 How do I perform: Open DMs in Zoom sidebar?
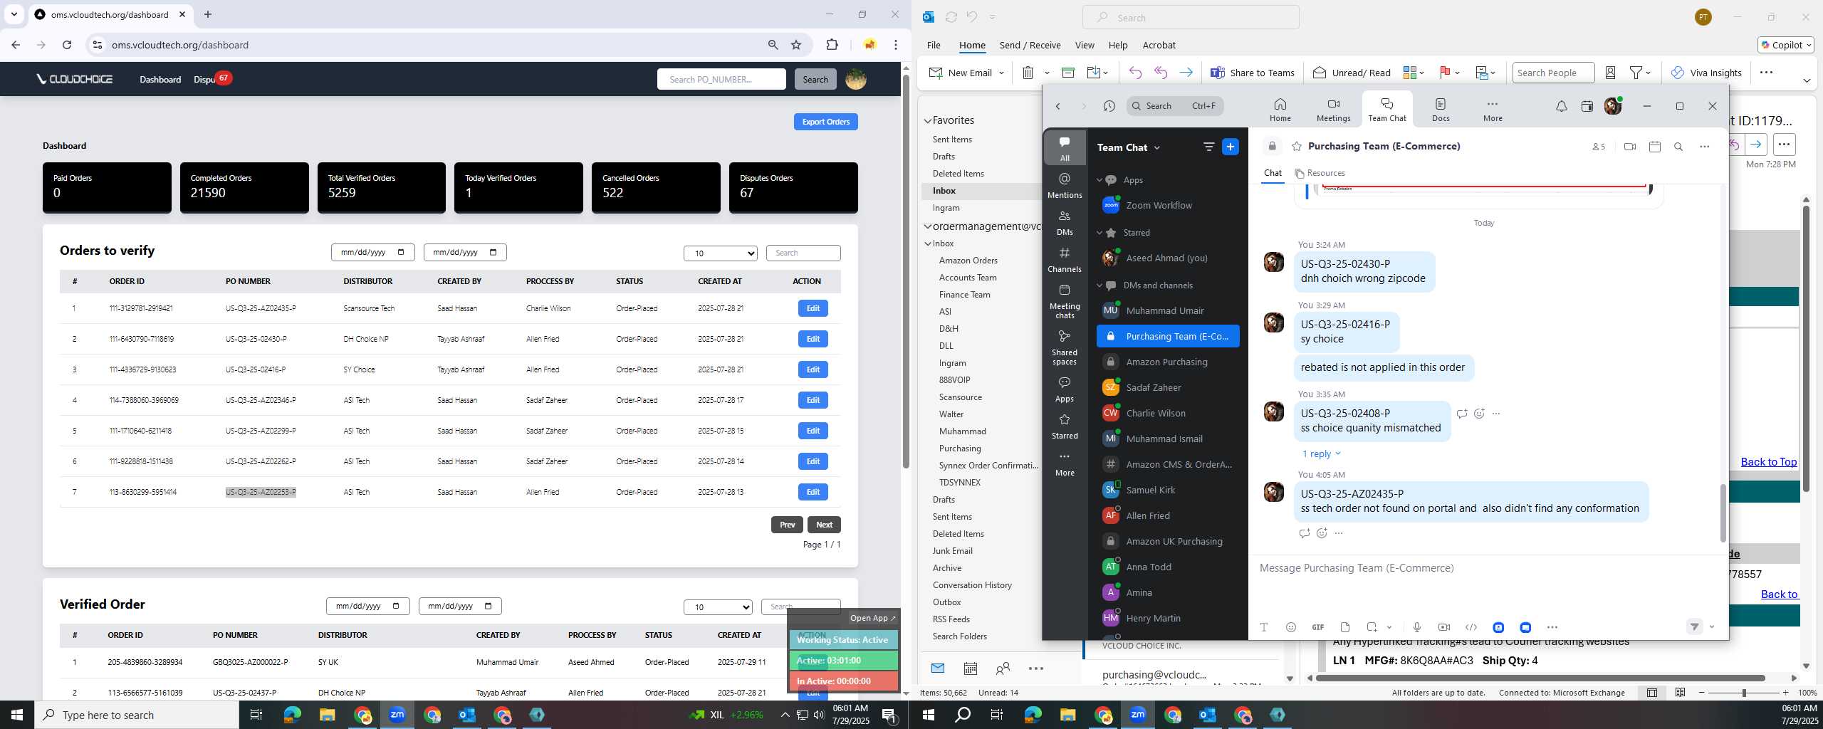(x=1065, y=222)
